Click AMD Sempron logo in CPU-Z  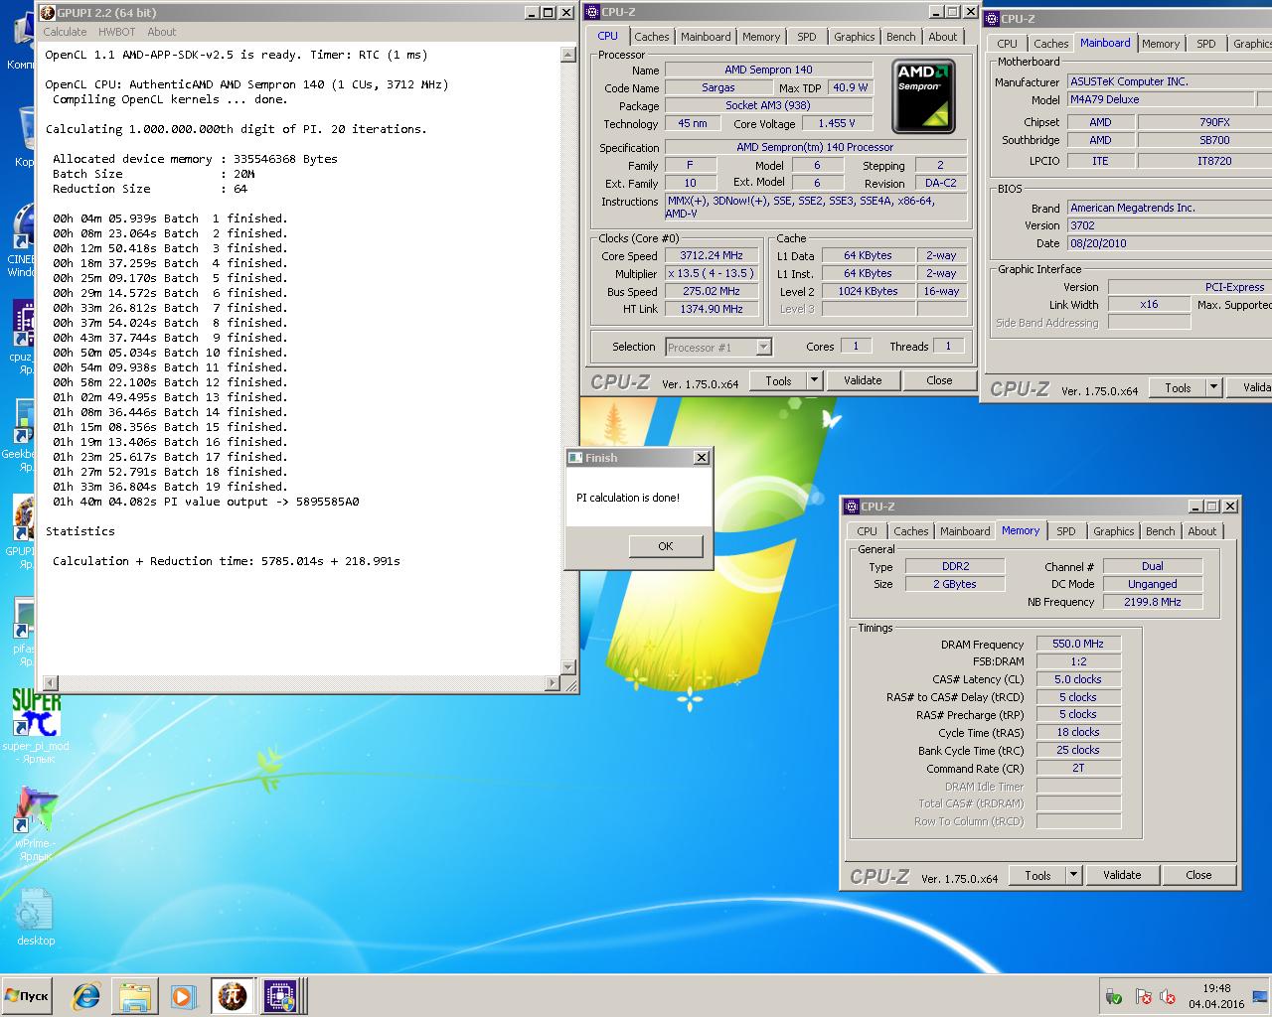(923, 96)
